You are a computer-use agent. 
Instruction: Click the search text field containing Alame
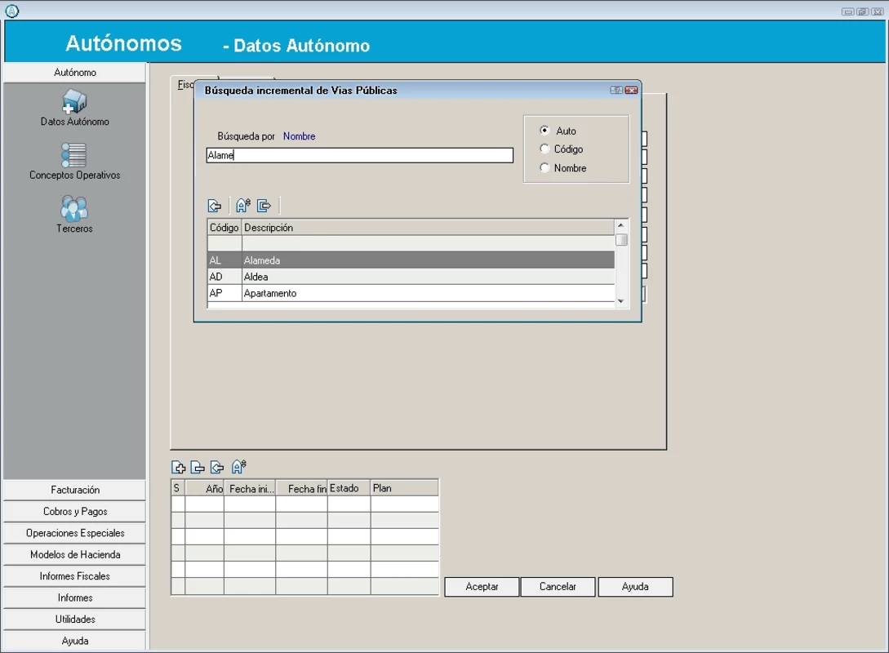pos(359,155)
